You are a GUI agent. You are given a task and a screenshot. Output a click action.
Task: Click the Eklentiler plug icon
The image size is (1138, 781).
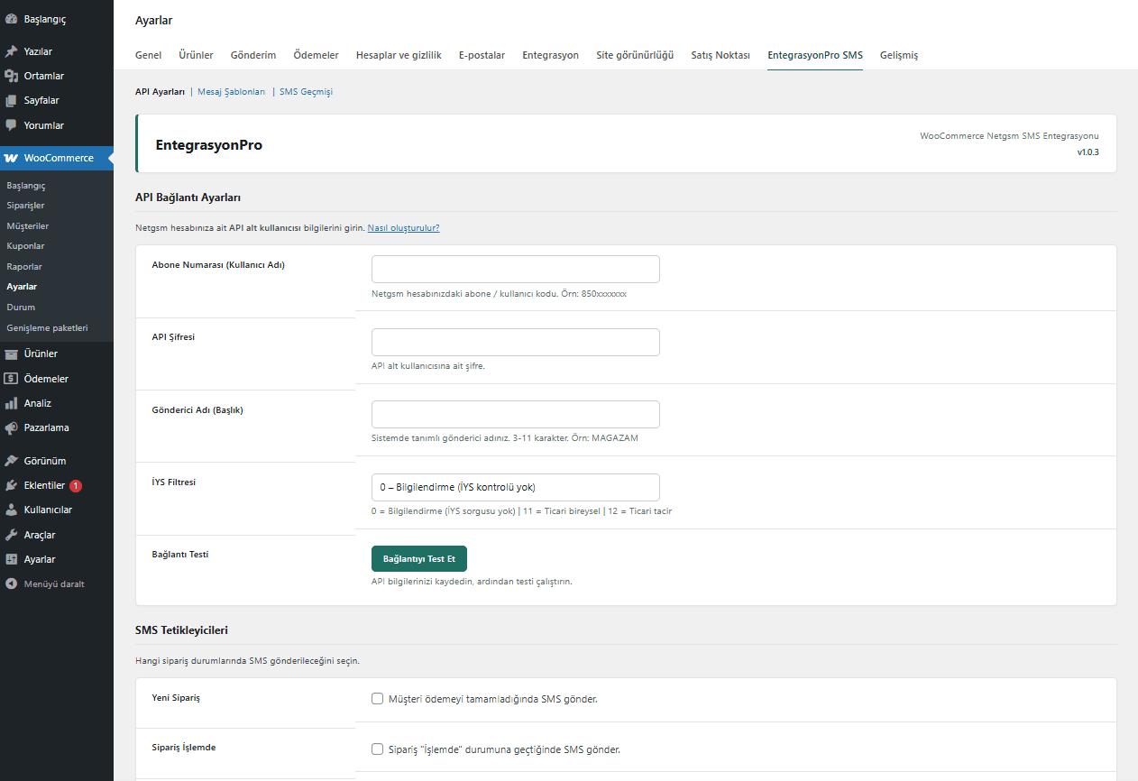[x=11, y=485]
